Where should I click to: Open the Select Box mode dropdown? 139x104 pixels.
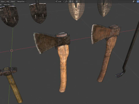pos(7,5)
